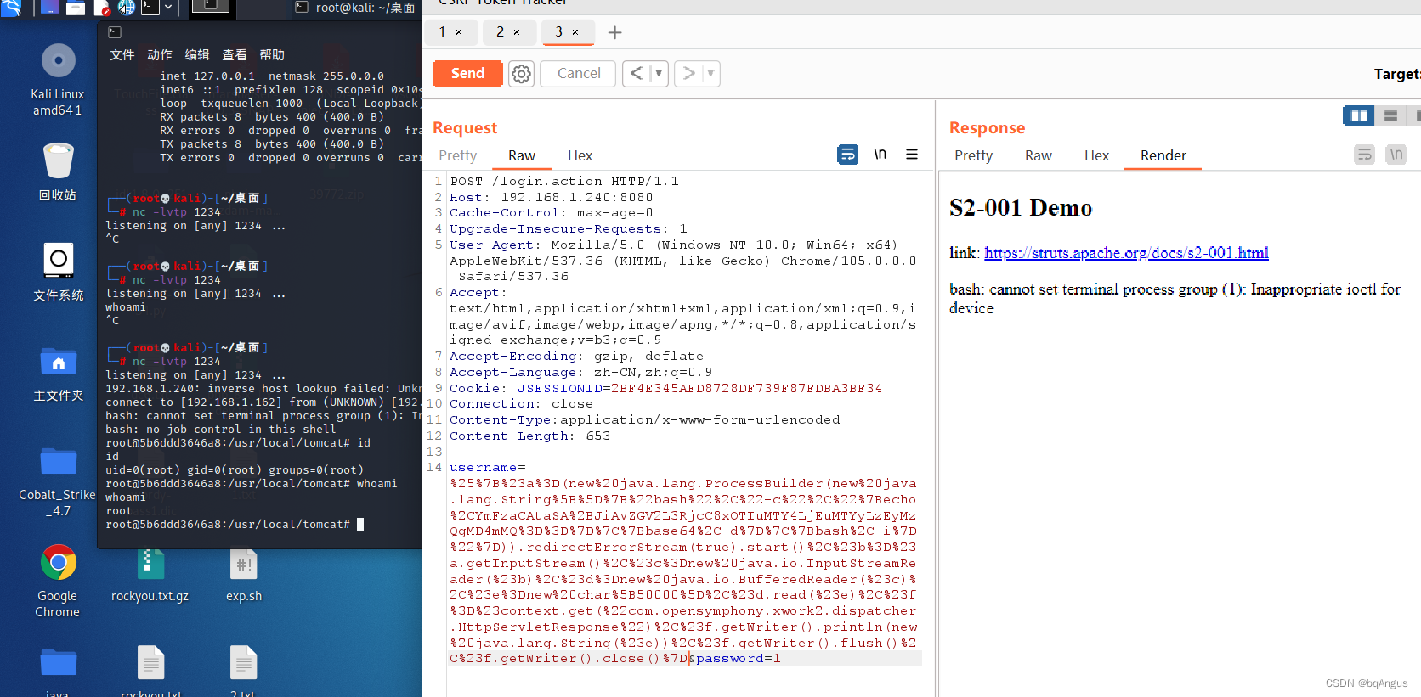This screenshot has width=1421, height=697.
Task: Close Repeater tab 3
Action: (575, 32)
